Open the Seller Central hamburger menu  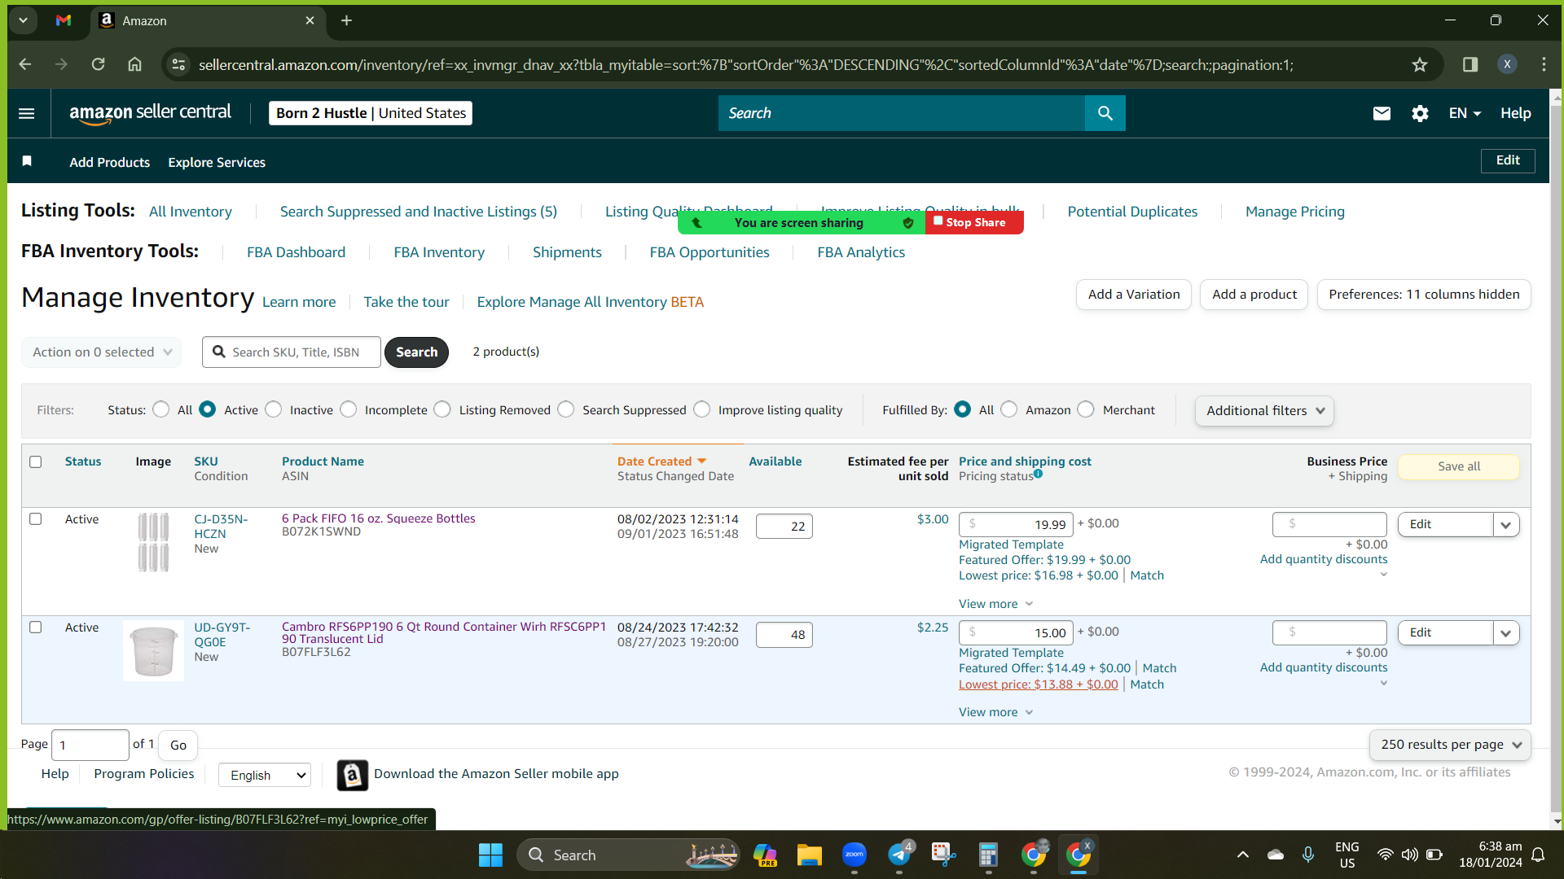point(26,113)
